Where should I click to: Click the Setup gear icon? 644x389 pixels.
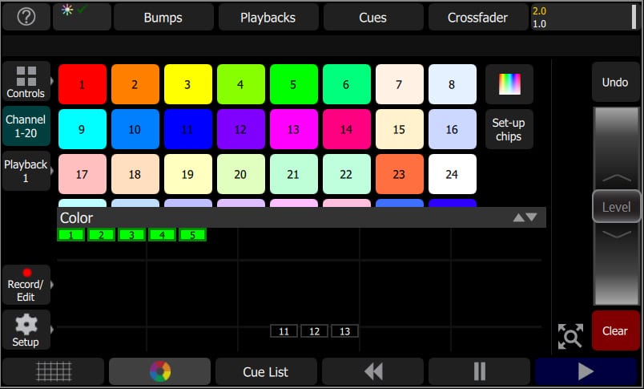(26, 330)
